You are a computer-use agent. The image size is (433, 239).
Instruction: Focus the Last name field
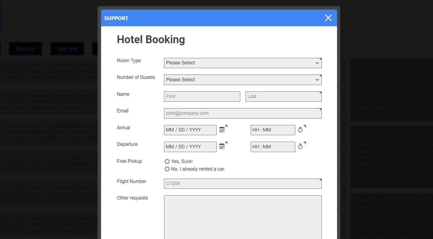point(283,97)
